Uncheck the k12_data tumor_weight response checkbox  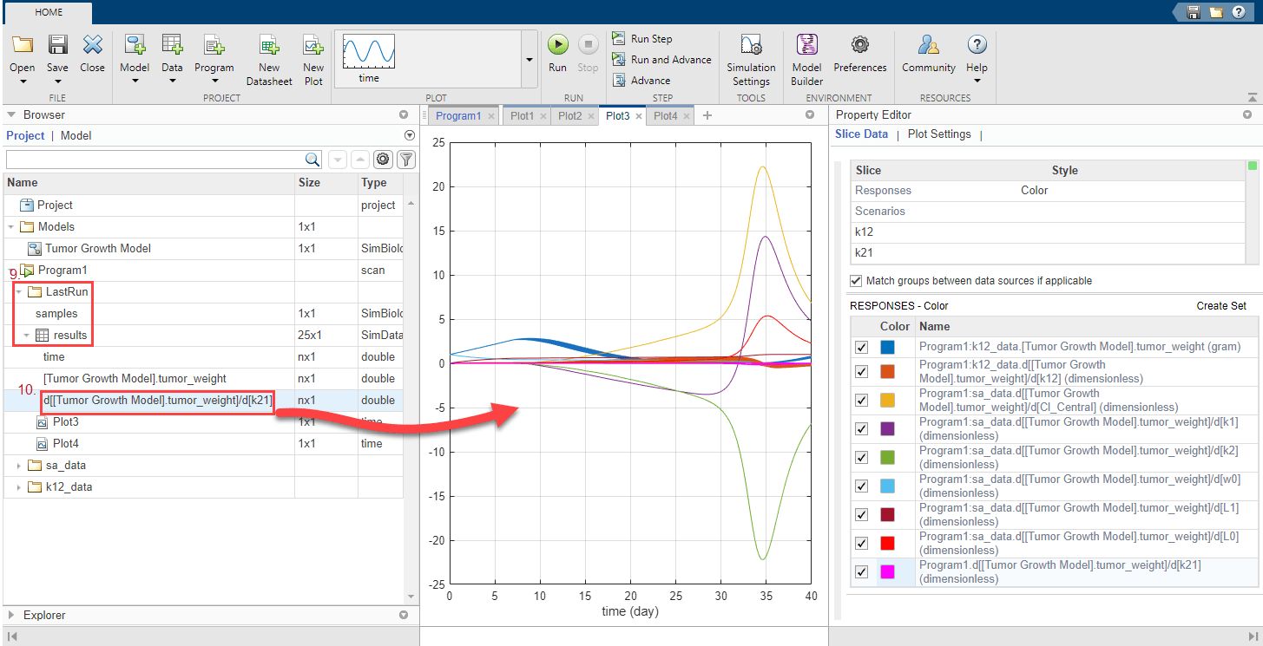click(x=861, y=347)
